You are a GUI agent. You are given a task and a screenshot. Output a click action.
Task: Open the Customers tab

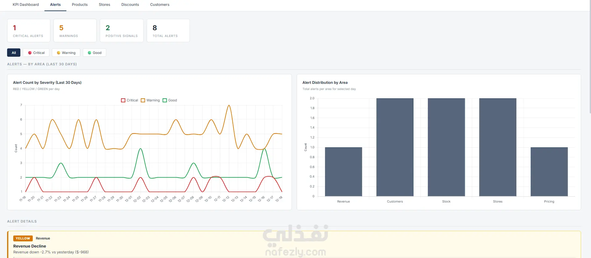pyautogui.click(x=160, y=5)
